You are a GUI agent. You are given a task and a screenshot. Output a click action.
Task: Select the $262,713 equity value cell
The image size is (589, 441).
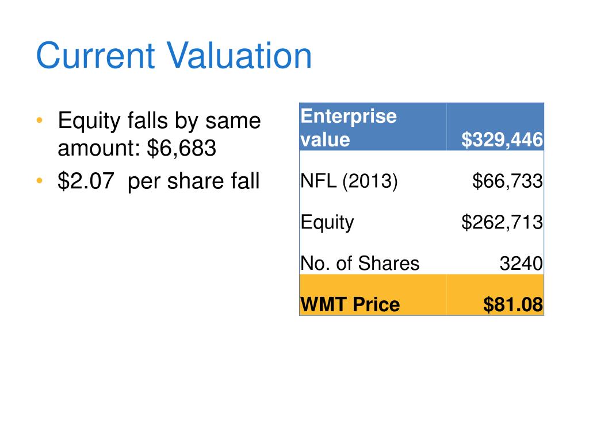coord(502,222)
